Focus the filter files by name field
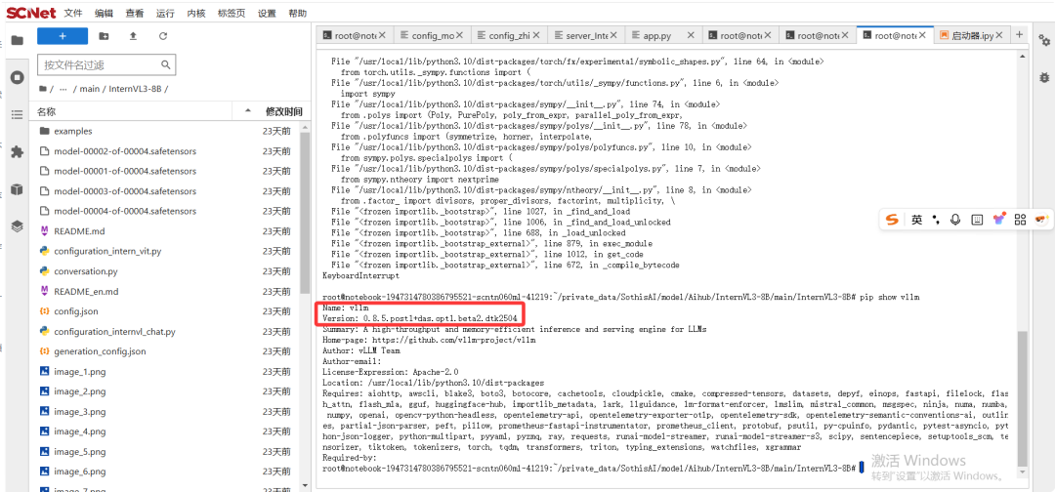 tap(106, 65)
